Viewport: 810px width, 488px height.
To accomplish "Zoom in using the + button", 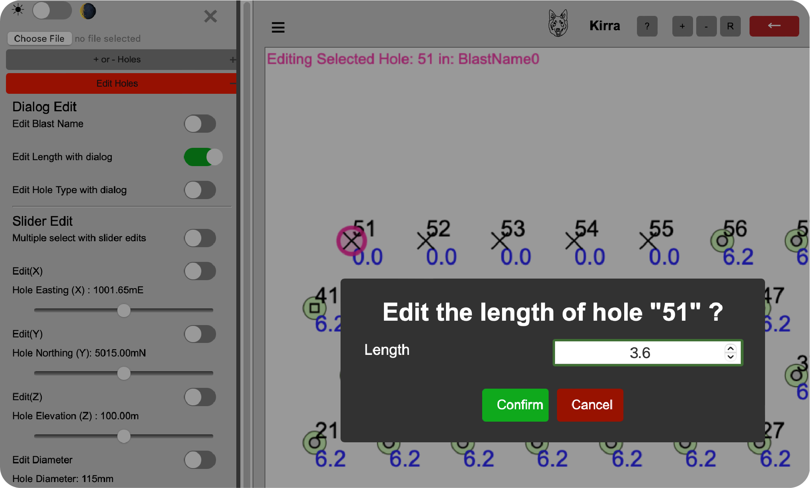I will coord(682,26).
